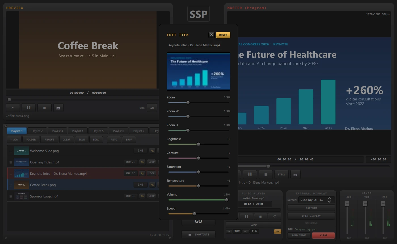Viewport: 397px width, 244px height.
Task: Pause the Master program playback
Action: (x=250, y=174)
